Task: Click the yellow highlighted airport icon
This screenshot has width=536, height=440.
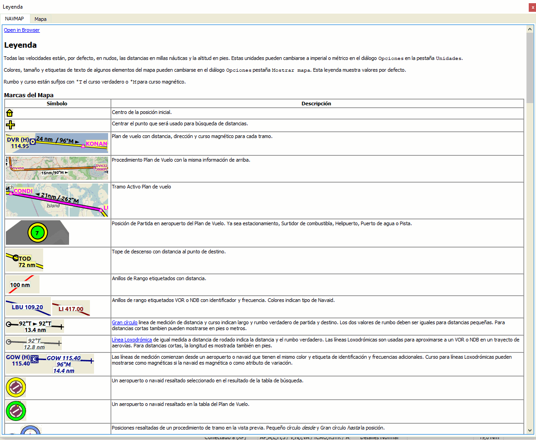Action: coord(16,387)
